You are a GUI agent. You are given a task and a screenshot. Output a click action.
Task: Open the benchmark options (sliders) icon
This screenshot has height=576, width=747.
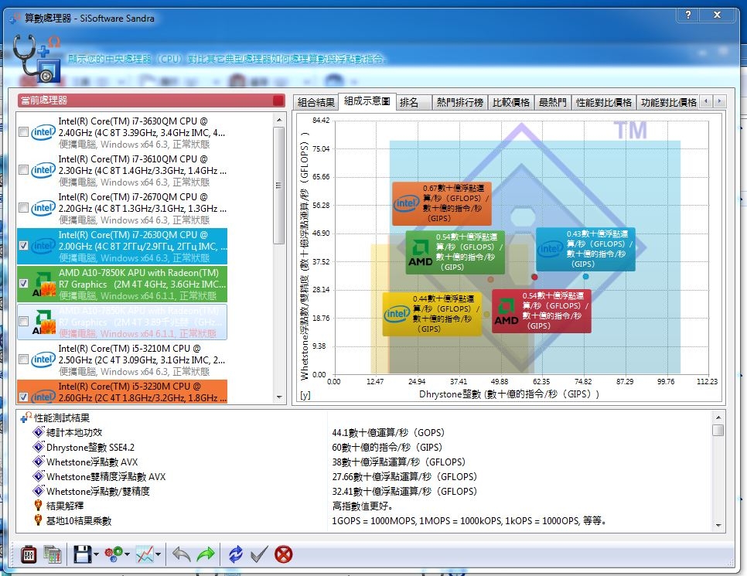pos(29,554)
